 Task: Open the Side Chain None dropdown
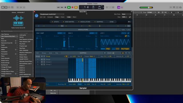[126, 14]
